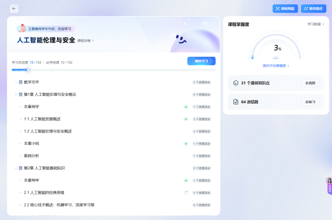Open the 案例分析 item
This screenshot has height=220, width=332.
pos(31,156)
